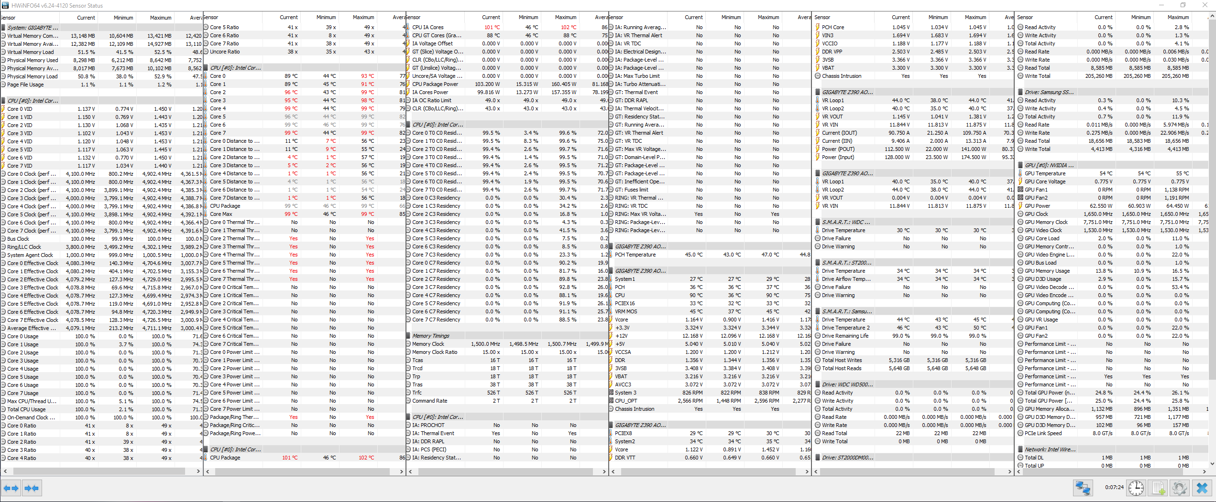Image resolution: width=1216 pixels, height=502 pixels.
Task: Select the Ring/LLC Clock row
Action: click(101, 247)
